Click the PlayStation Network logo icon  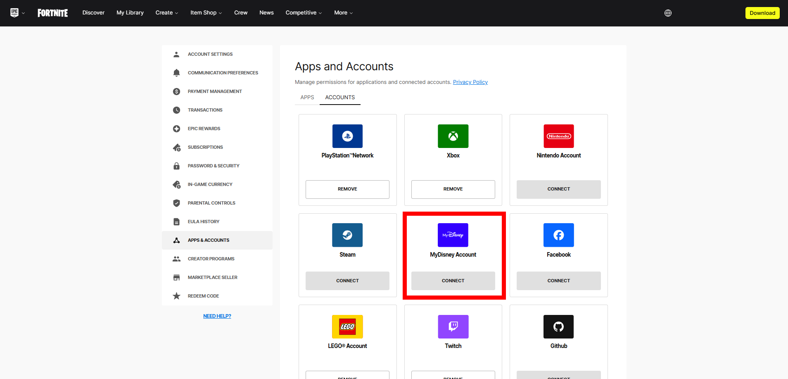point(347,136)
